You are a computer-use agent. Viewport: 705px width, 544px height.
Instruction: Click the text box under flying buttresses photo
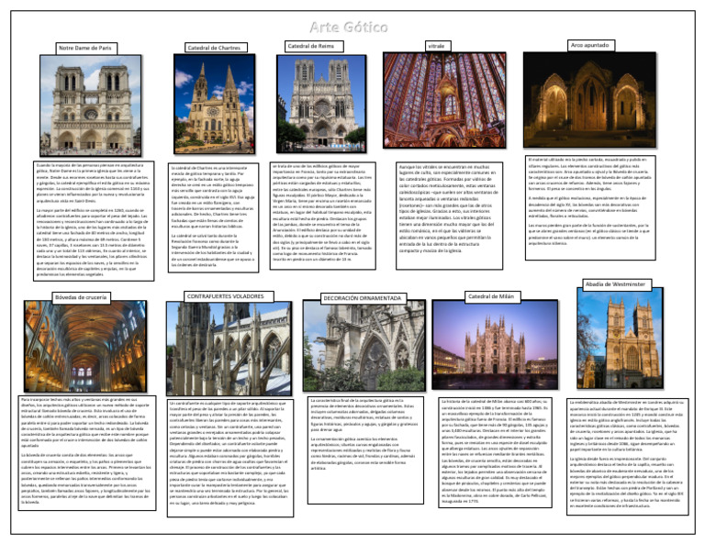pos(230,458)
